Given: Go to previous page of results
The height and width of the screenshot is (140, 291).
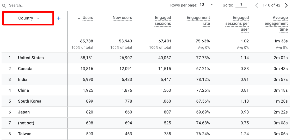Looking at the screenshot, I should click(x=257, y=5).
